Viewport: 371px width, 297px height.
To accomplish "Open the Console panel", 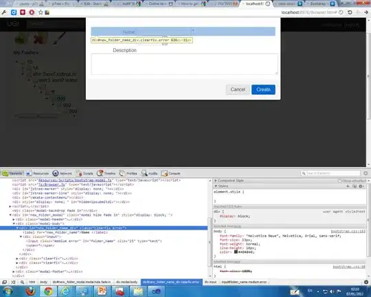I will (171, 173).
